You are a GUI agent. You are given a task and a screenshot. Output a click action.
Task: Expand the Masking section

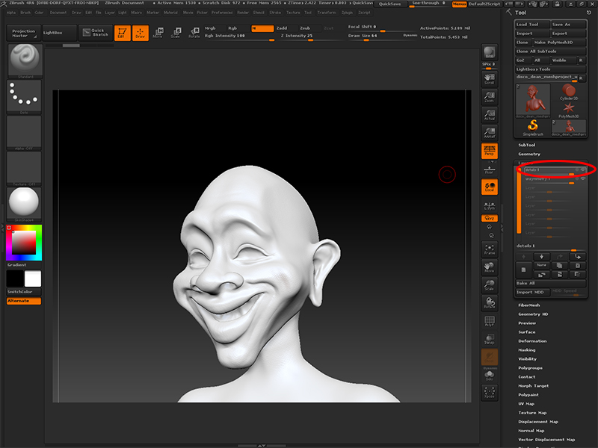click(x=527, y=350)
